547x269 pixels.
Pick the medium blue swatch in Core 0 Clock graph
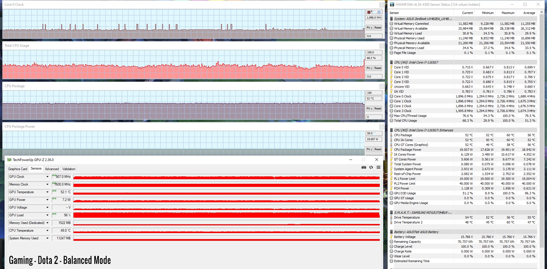click(379, 12)
